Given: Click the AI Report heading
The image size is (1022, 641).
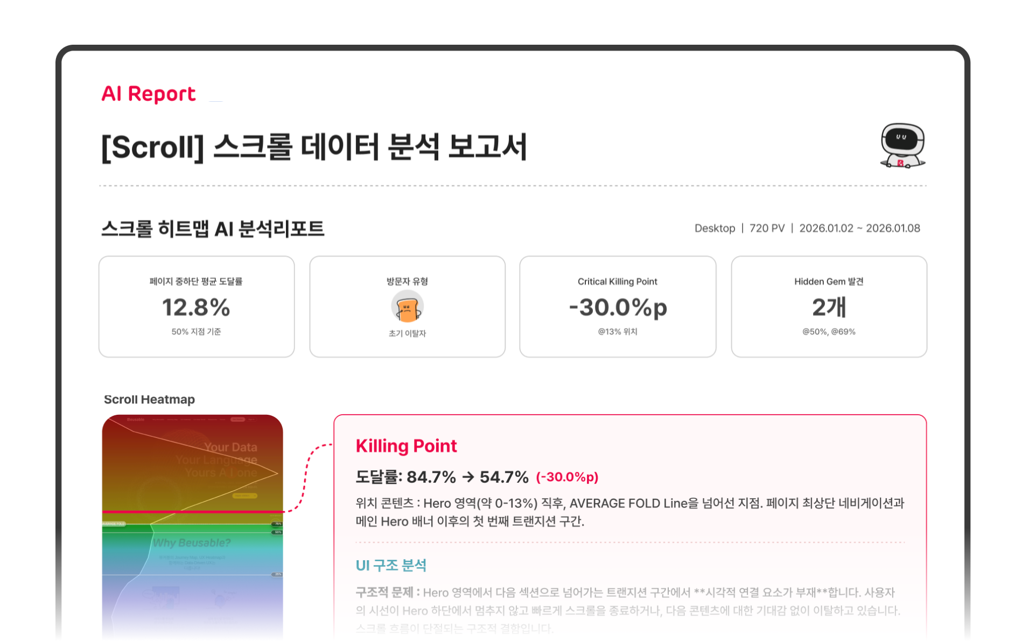Looking at the screenshot, I should [x=149, y=94].
